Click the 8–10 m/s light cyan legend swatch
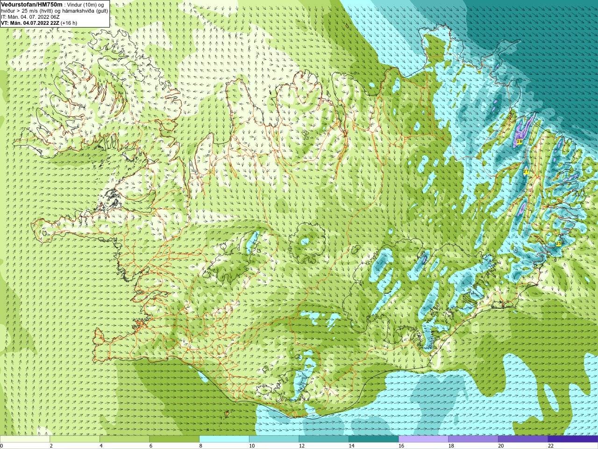Viewport: 598px width, 449px height. click(224, 439)
